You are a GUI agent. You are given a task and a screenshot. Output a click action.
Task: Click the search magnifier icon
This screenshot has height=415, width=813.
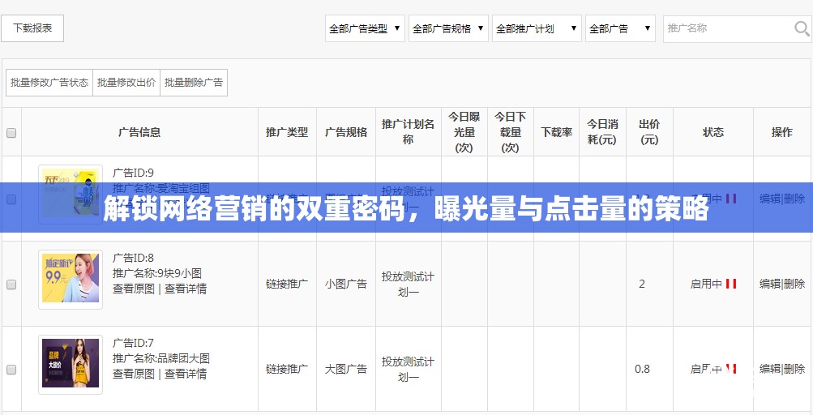[802, 28]
